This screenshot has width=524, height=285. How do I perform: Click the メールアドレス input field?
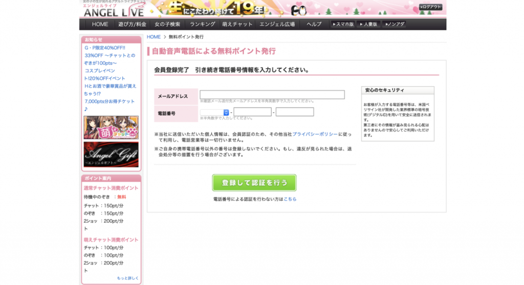(x=272, y=94)
